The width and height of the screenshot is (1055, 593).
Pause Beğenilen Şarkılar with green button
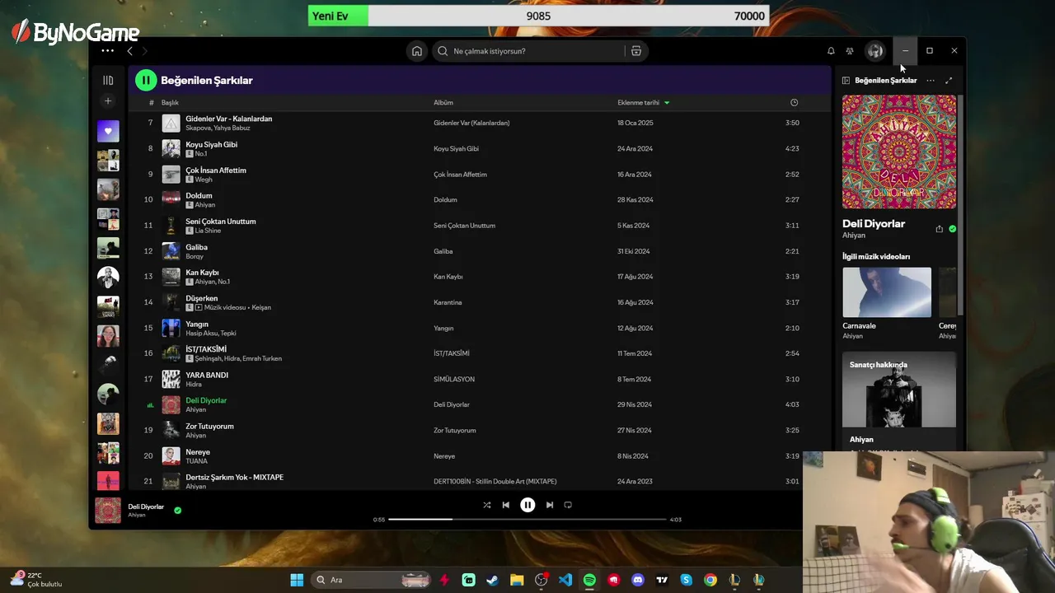click(x=146, y=80)
